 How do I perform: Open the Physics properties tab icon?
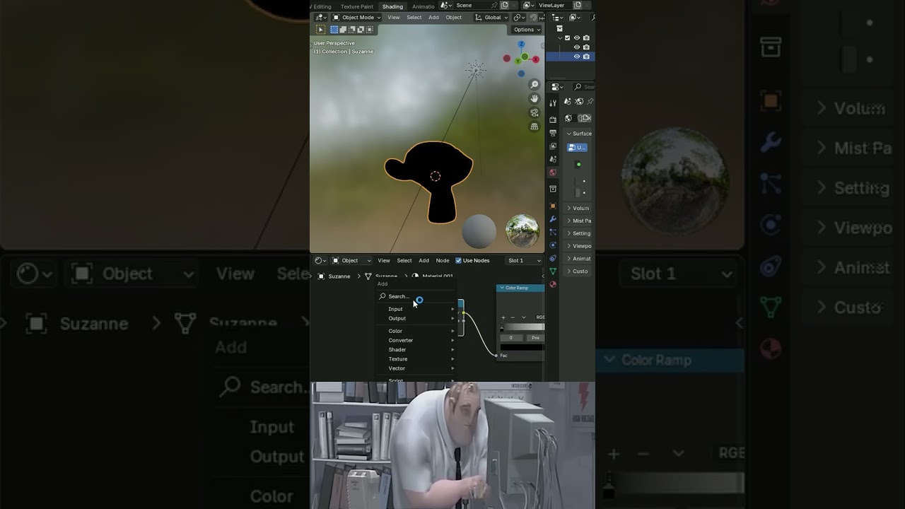553,245
